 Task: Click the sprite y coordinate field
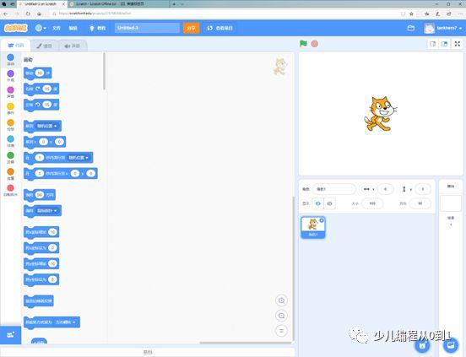423,189
